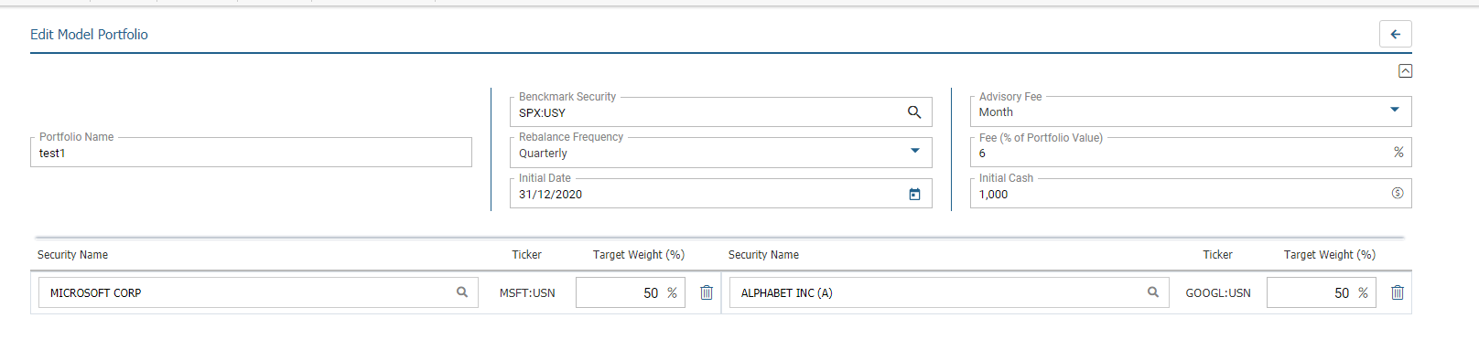Image resolution: width=1479 pixels, height=350 pixels.
Task: Search security in Alphabet Inc field
Action: 1152,292
